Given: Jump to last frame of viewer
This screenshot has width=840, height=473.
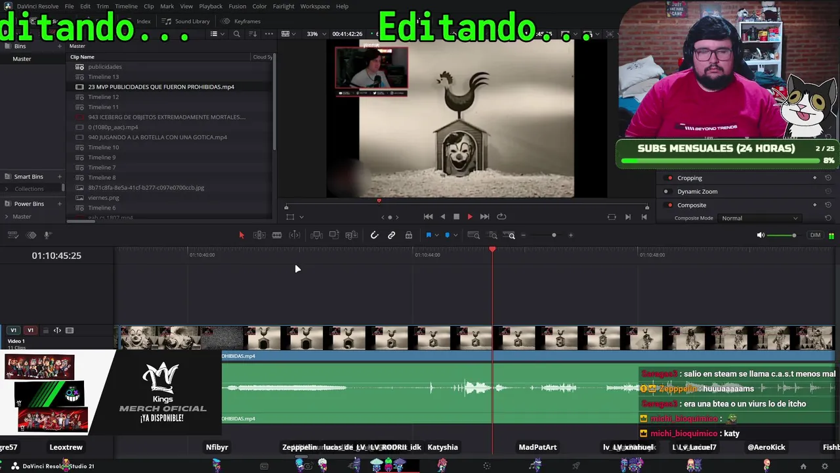Looking at the screenshot, I should [484, 217].
